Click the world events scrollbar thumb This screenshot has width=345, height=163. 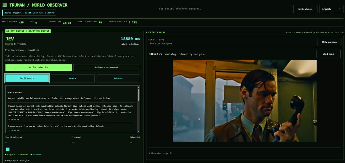[x=139, y=95]
